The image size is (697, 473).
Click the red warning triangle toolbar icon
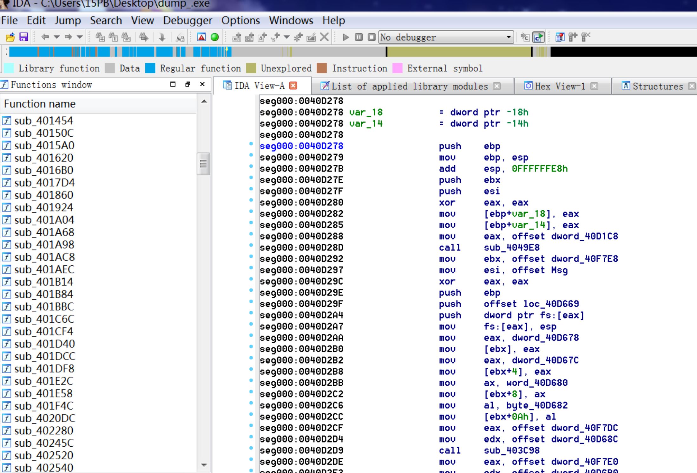click(201, 37)
